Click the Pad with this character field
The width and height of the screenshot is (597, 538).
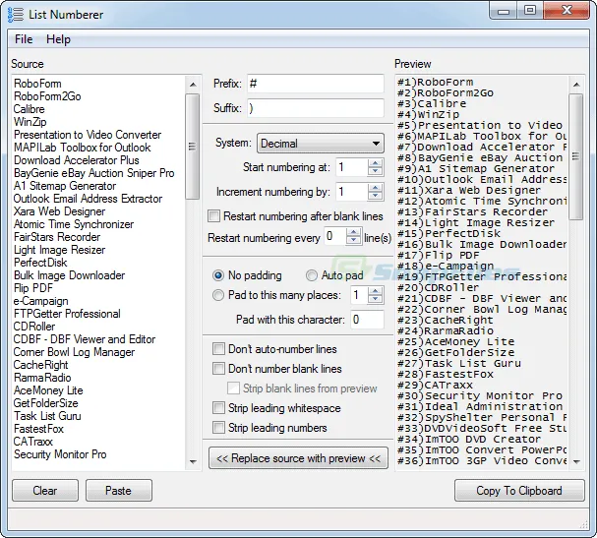coord(367,320)
